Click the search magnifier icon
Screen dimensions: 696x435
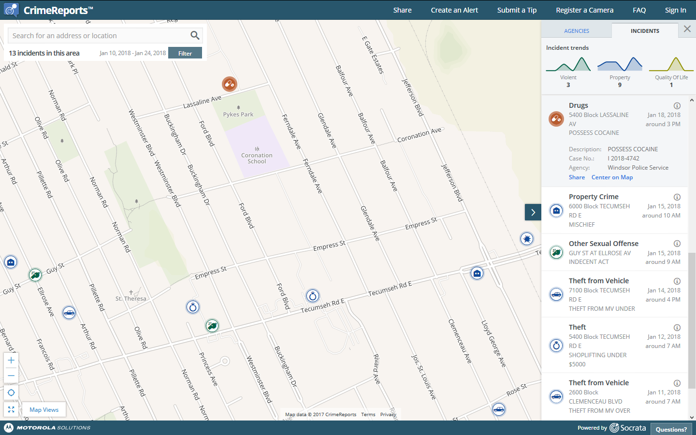pos(195,35)
